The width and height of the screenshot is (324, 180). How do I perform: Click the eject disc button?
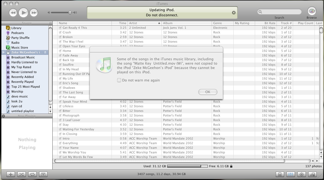[312, 174]
